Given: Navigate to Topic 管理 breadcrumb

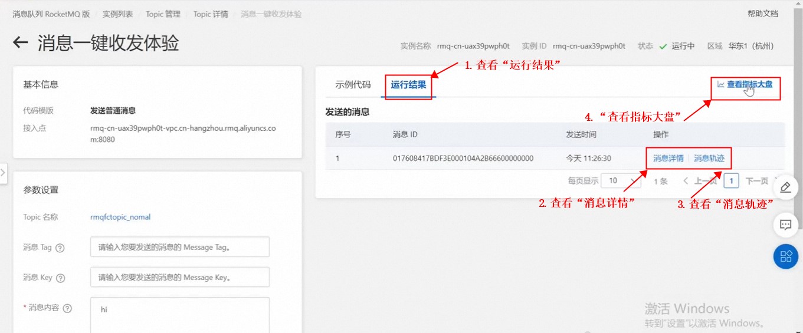Looking at the screenshot, I should click(163, 14).
